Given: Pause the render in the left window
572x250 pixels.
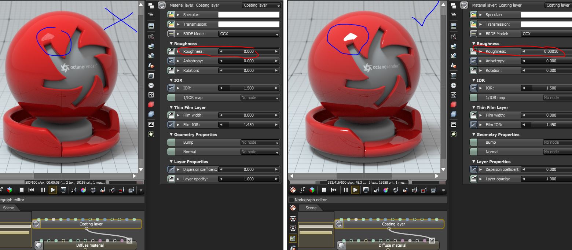Looking at the screenshot, I should [43, 190].
